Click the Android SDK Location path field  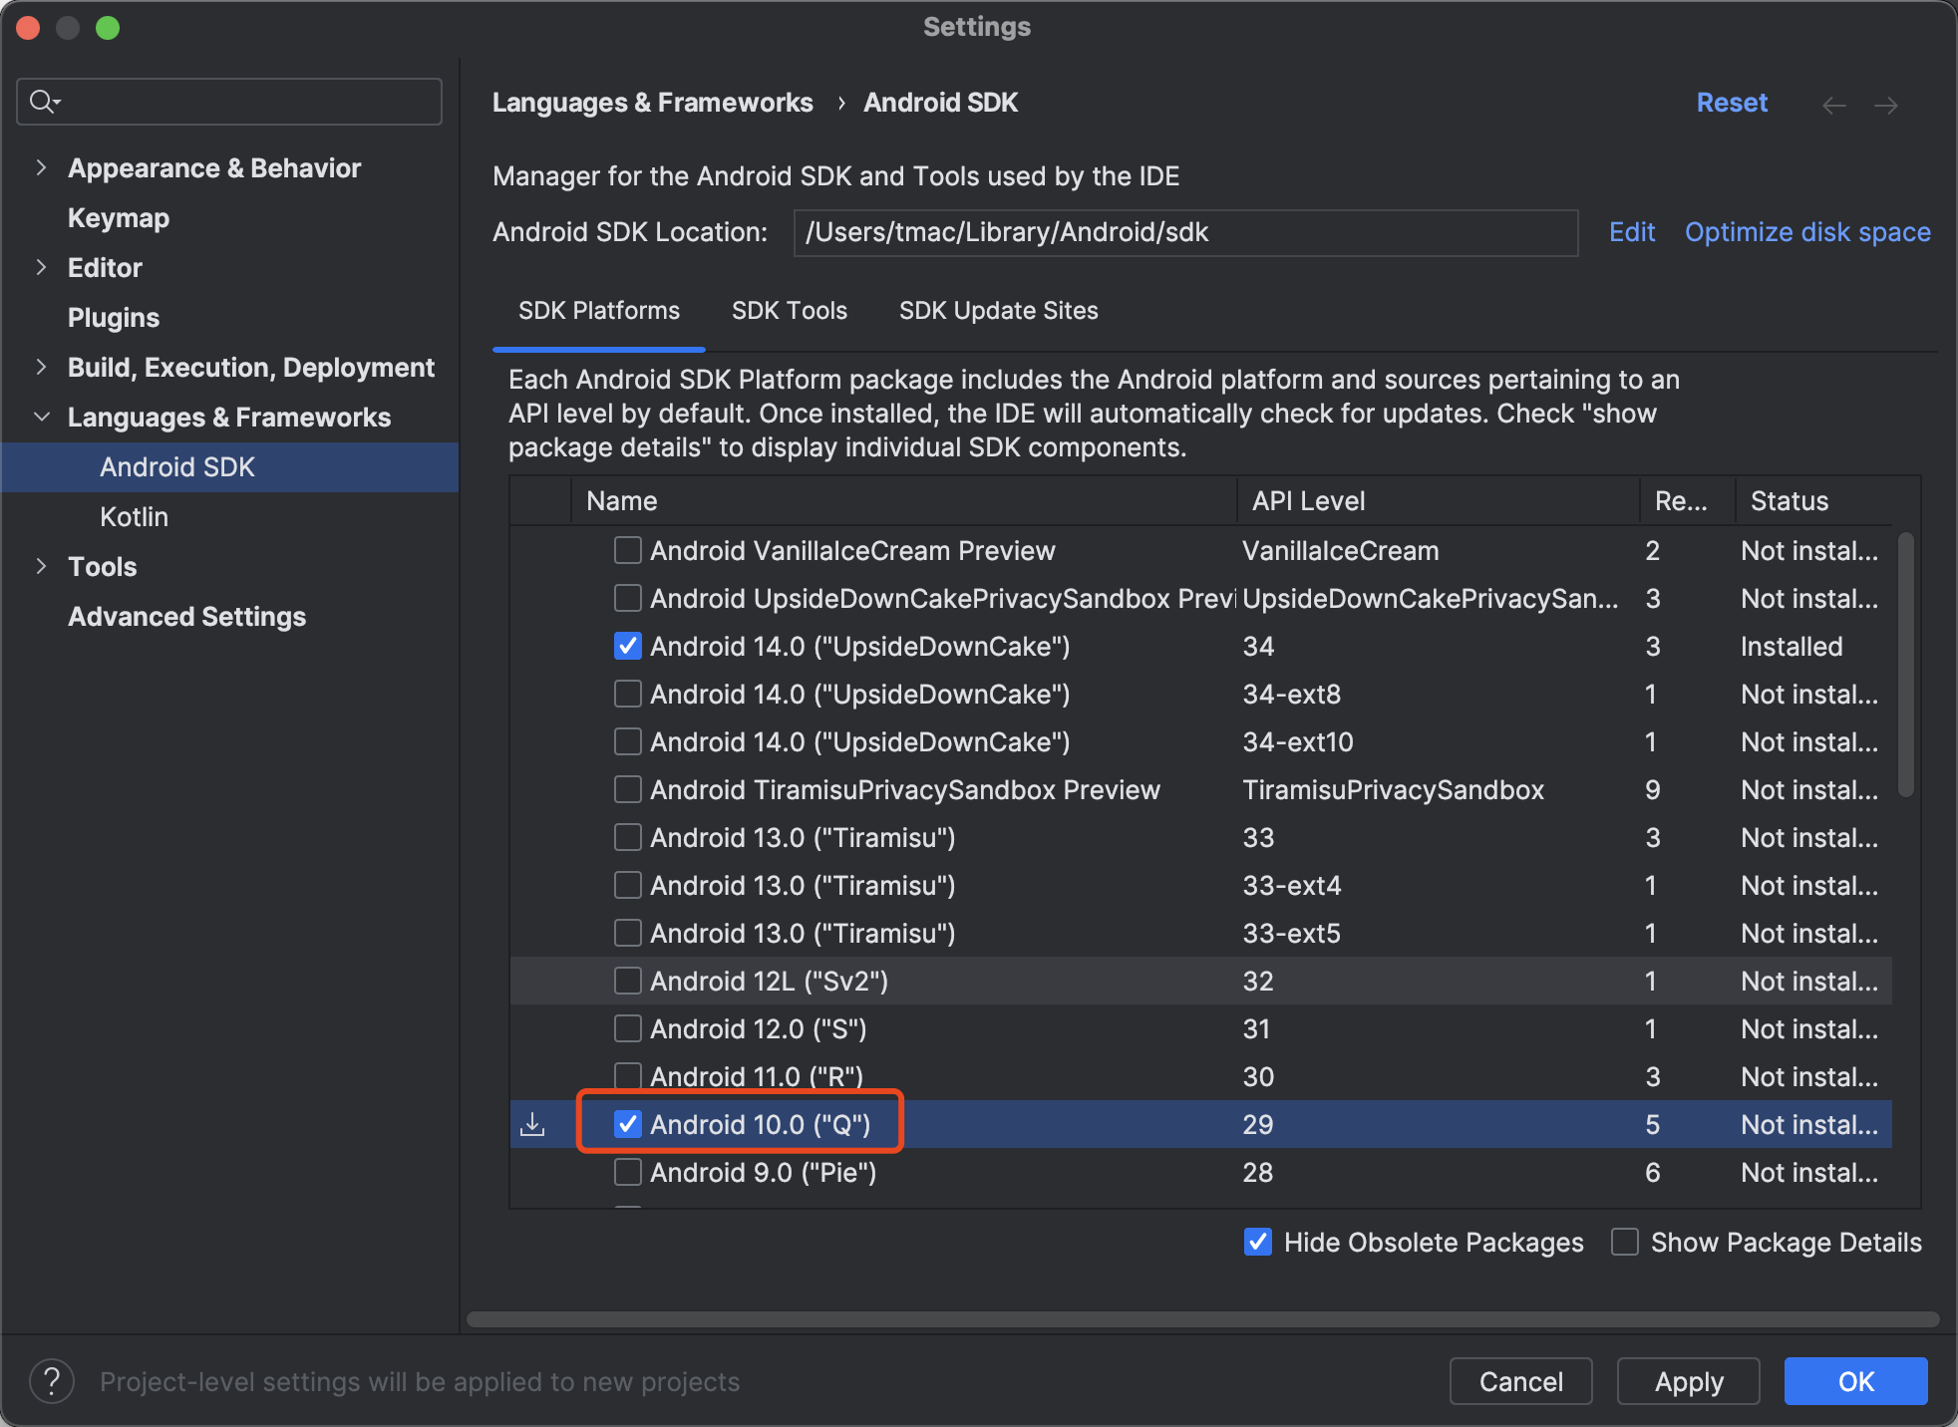coord(1185,232)
